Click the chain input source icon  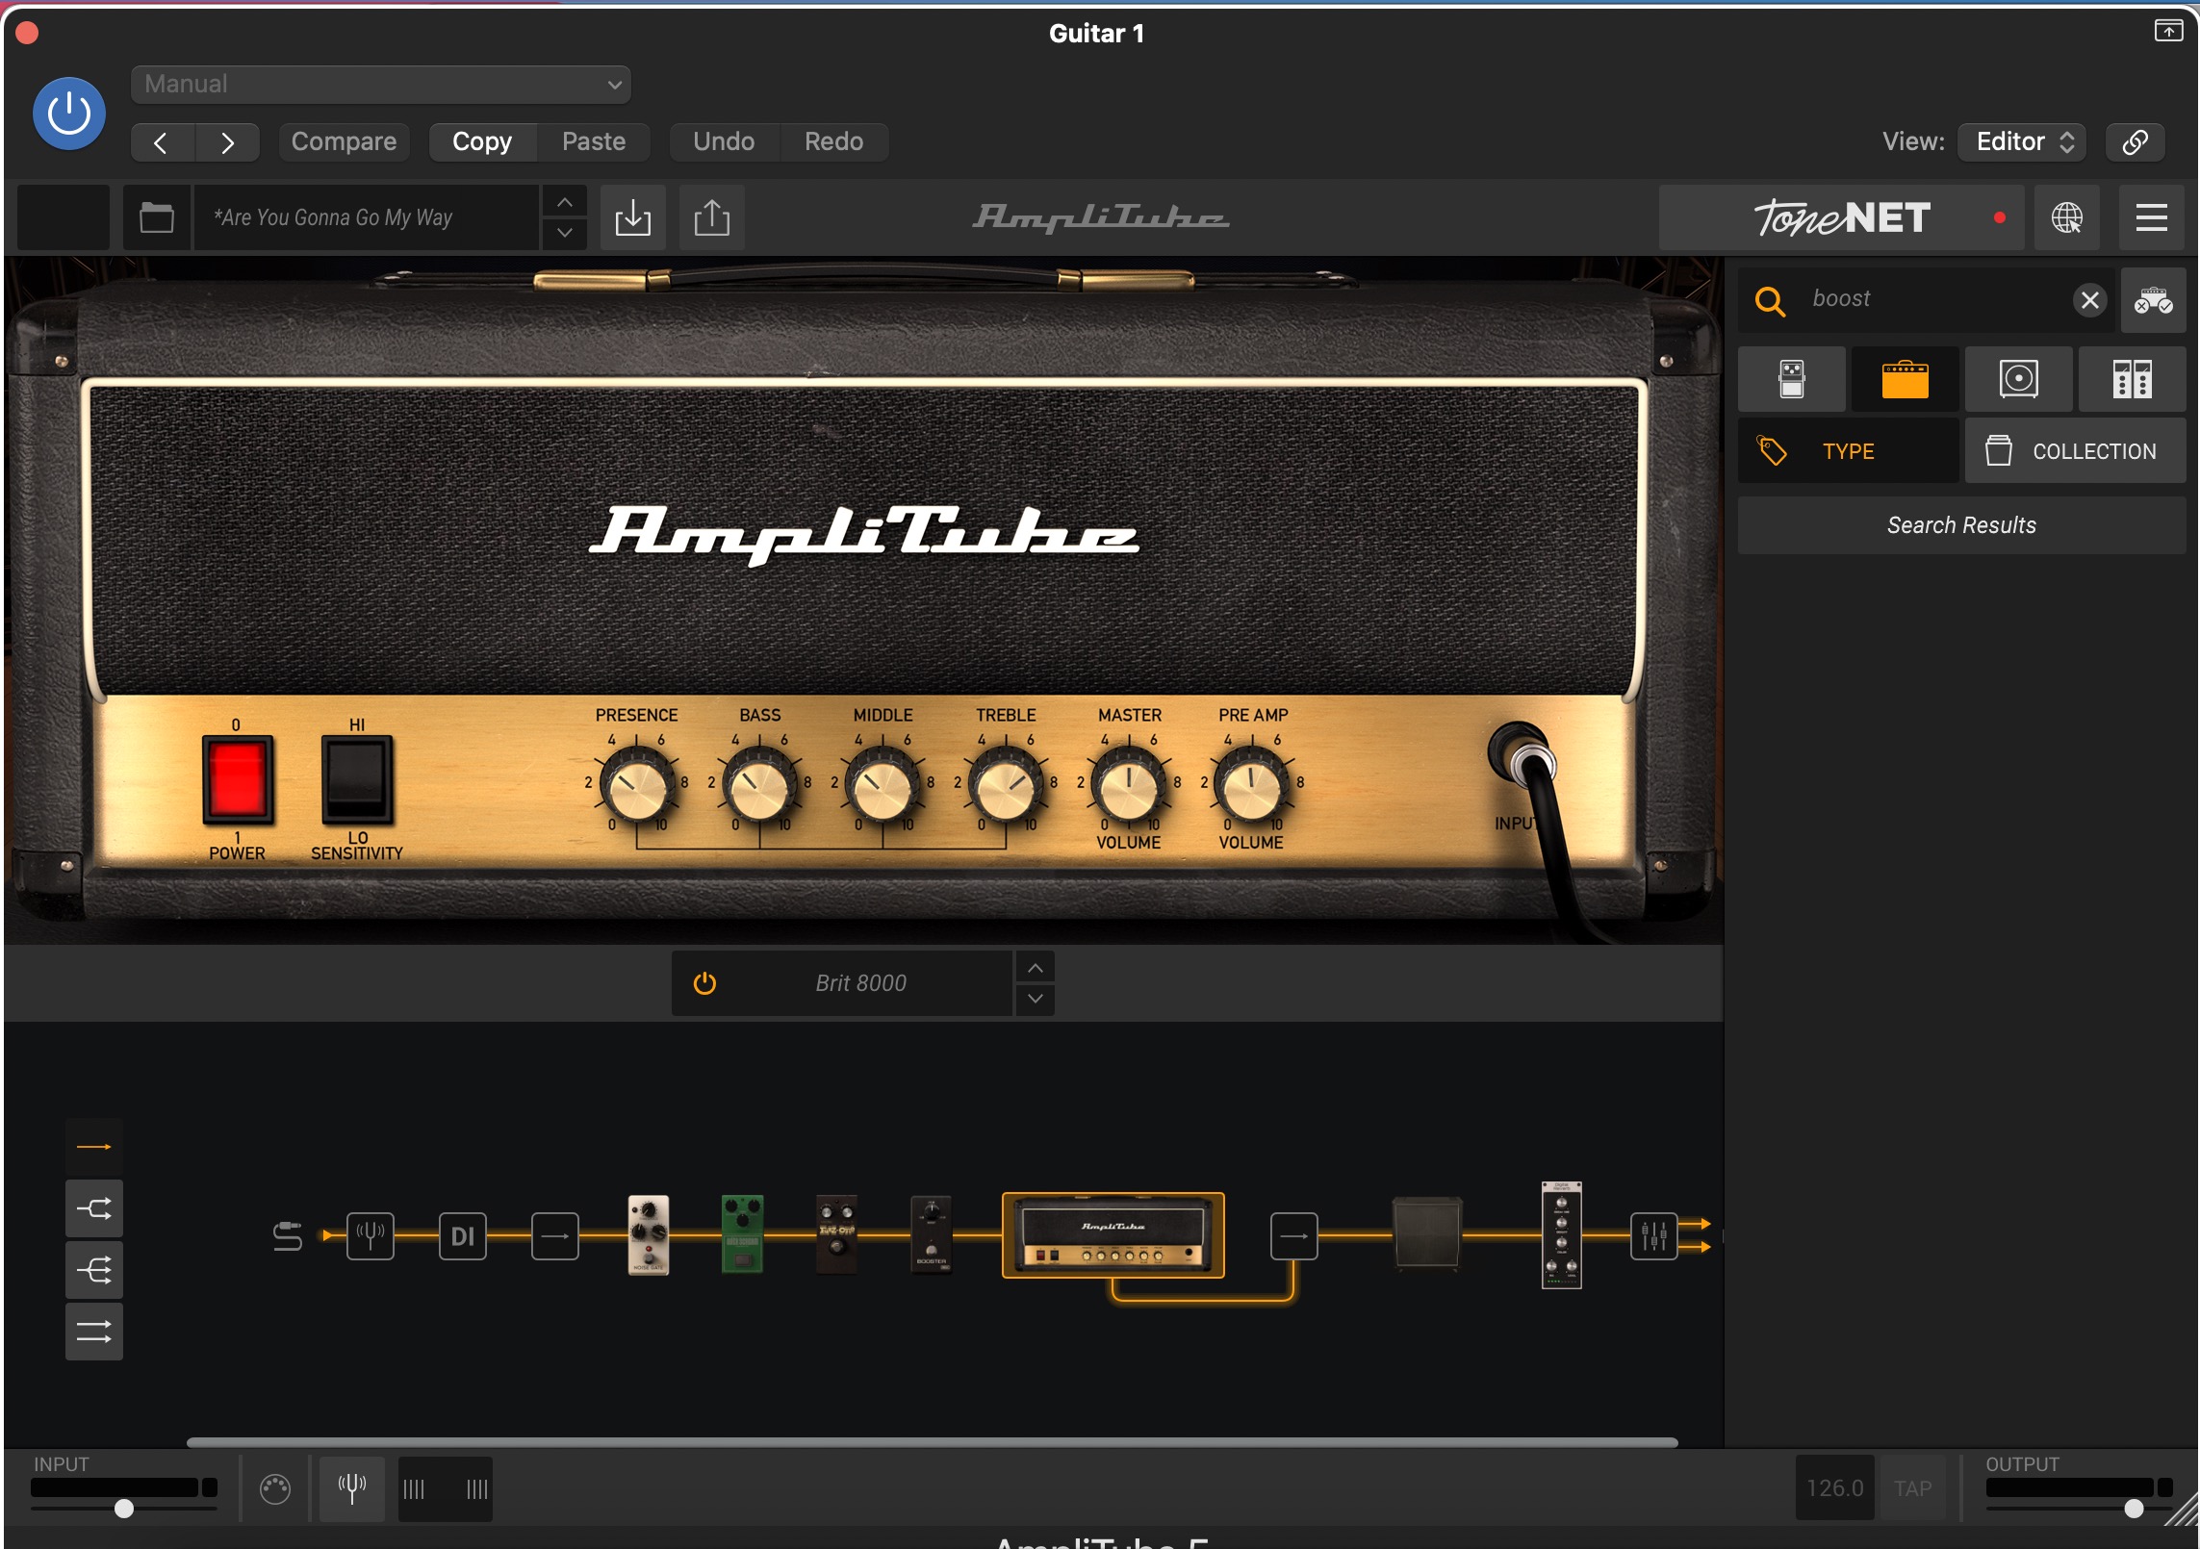click(x=287, y=1236)
